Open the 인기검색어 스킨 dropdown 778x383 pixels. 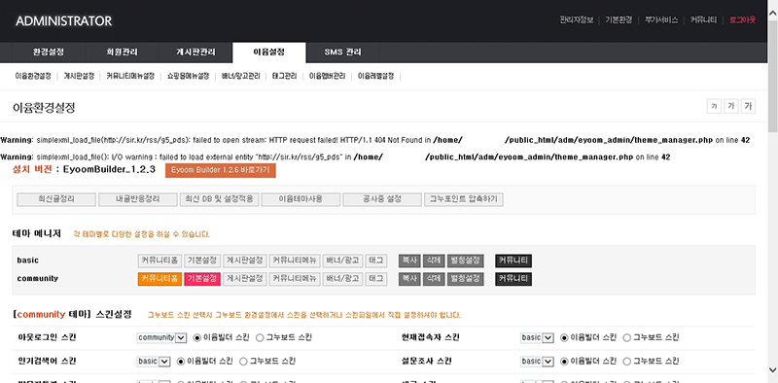154,362
